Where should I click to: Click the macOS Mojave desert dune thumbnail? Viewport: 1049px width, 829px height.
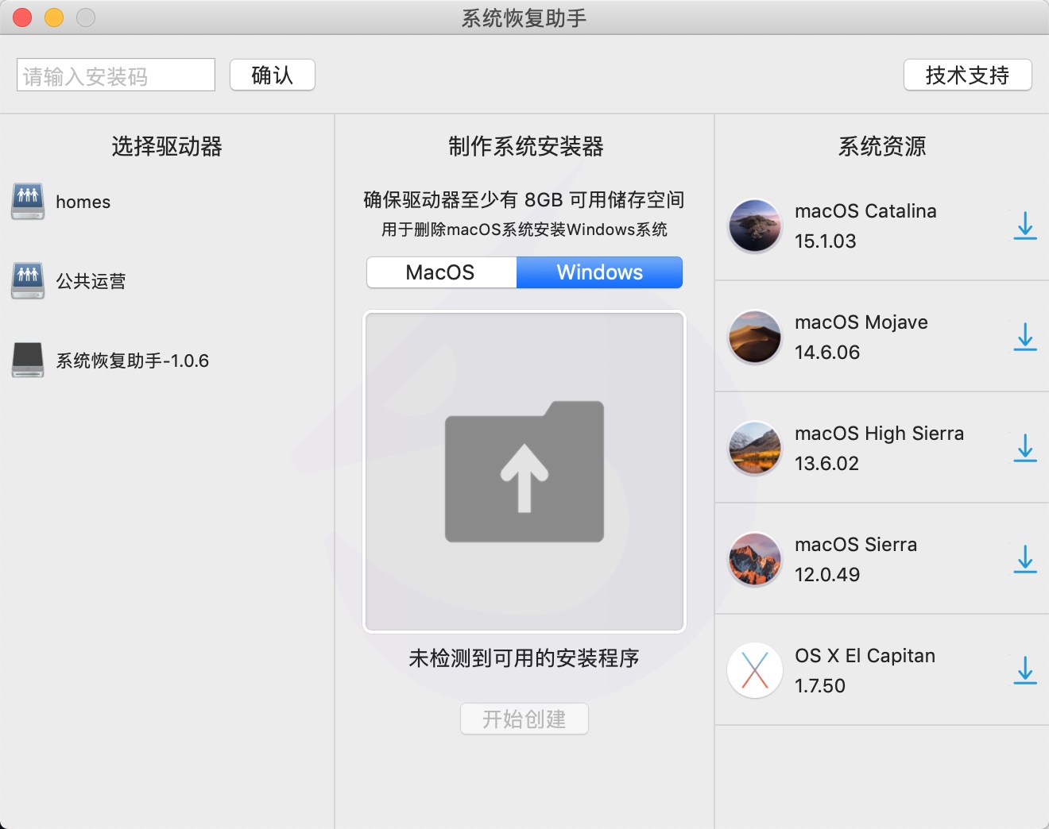point(755,337)
